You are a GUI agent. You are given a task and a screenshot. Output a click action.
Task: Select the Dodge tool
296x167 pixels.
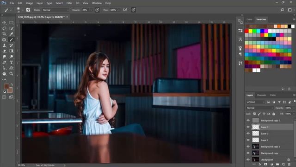pyautogui.click(x=11, y=57)
